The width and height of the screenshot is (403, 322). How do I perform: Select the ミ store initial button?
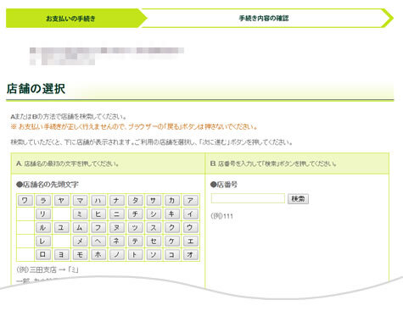80,214
